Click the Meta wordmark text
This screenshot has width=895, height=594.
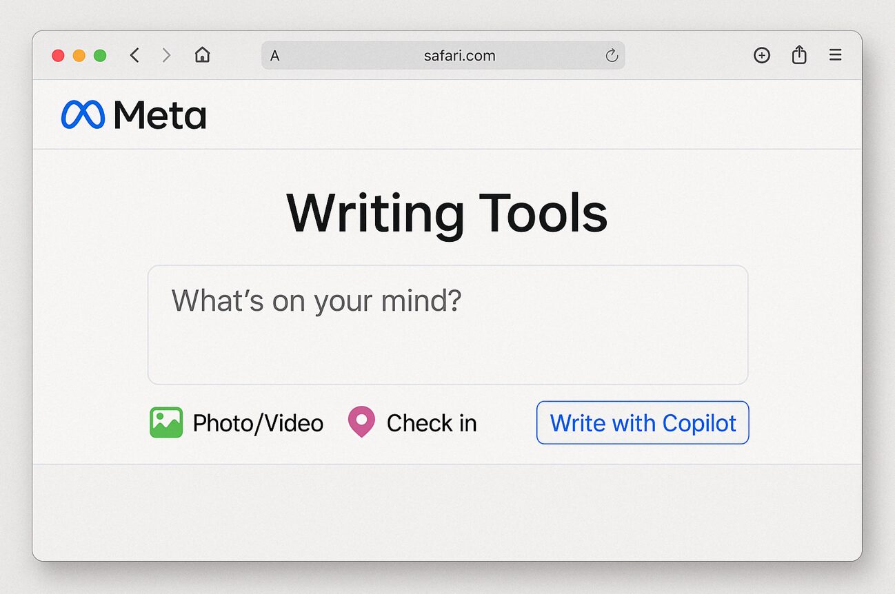tap(160, 115)
